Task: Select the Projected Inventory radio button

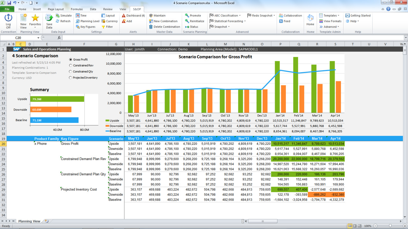Action: point(70,78)
